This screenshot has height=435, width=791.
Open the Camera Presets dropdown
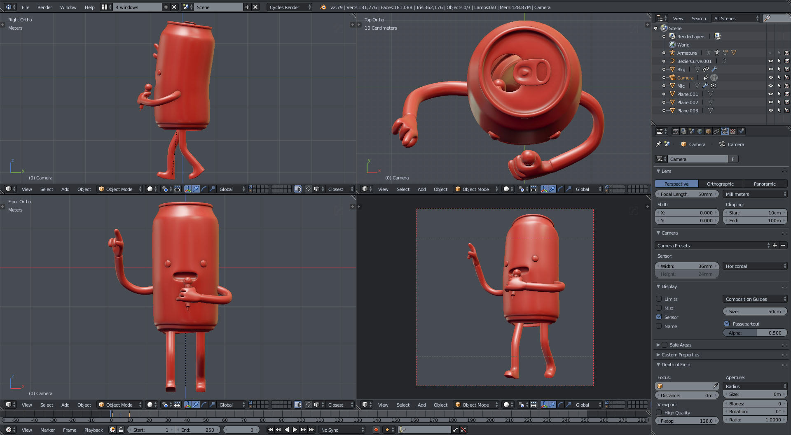[x=712, y=245]
